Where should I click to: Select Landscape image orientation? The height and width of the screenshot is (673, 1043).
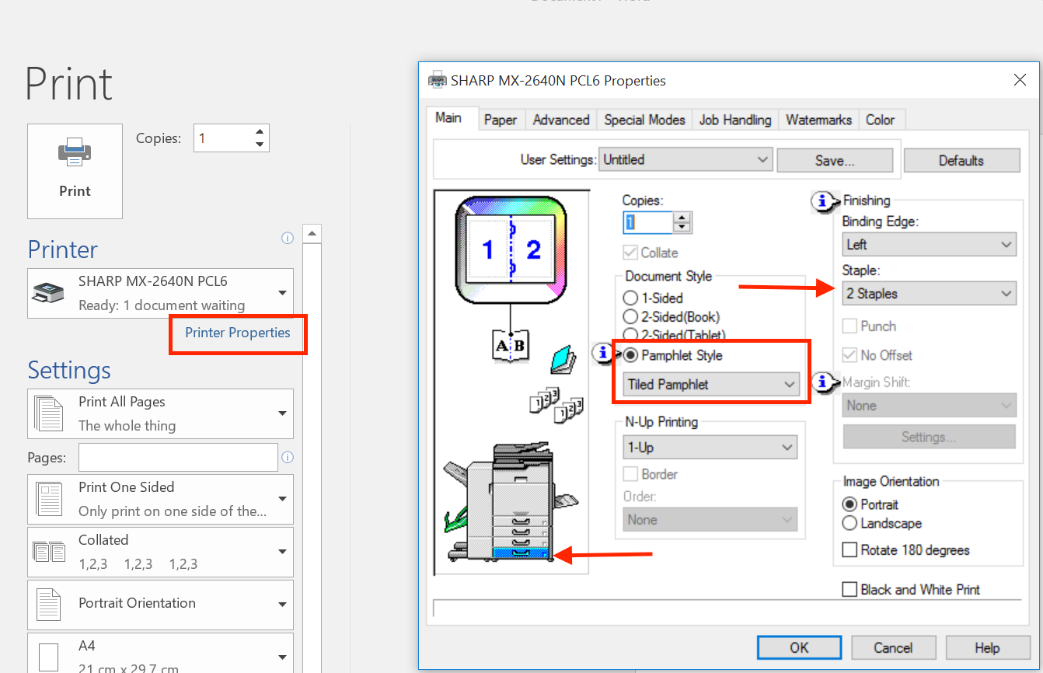coord(849,524)
